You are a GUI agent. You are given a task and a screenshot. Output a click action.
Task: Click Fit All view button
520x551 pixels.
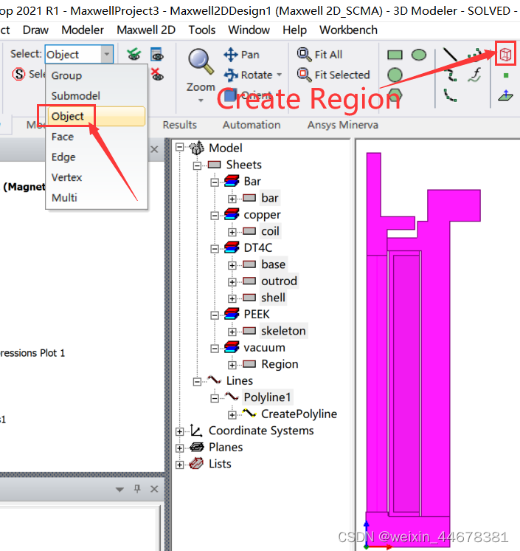pyautogui.click(x=319, y=55)
